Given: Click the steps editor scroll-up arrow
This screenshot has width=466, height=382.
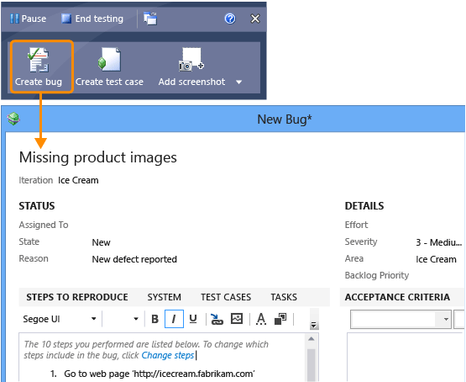Looking at the screenshot, I should point(312,339).
